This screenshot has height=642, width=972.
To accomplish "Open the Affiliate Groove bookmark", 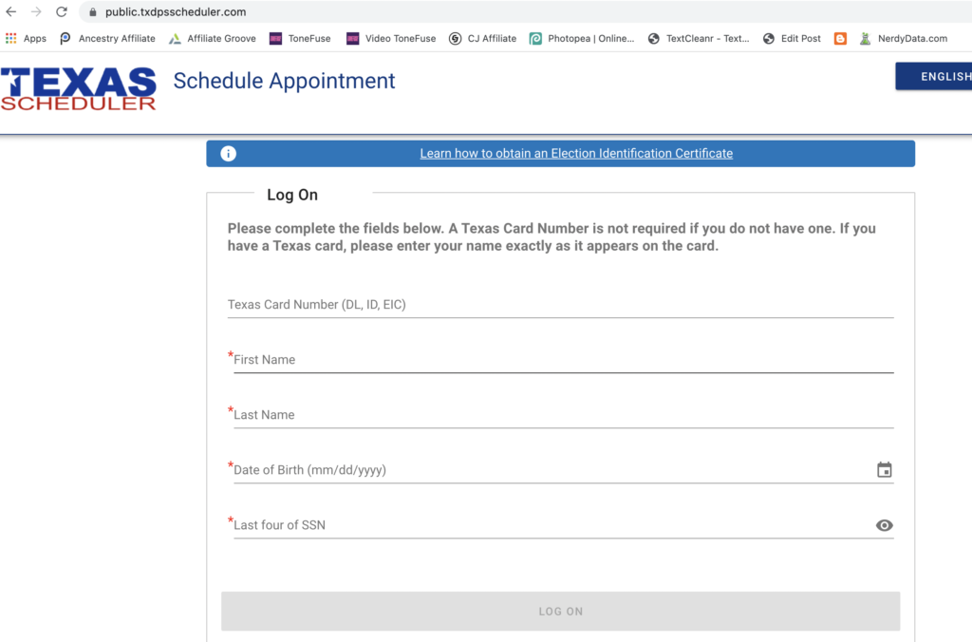I will pos(212,39).
